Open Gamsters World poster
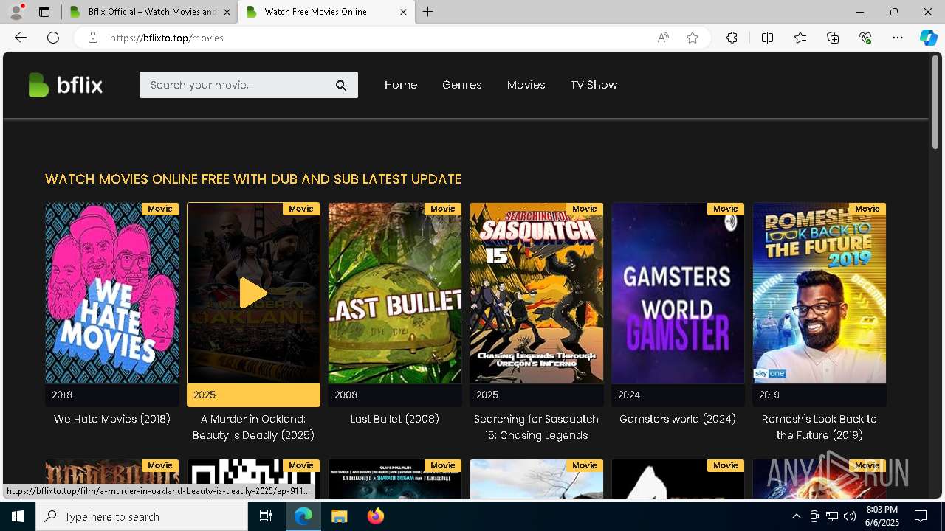The height and width of the screenshot is (531, 945). pyautogui.click(x=678, y=293)
